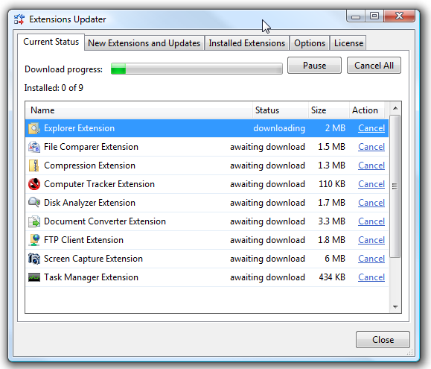Cancel the Document Converter Extension download
The width and height of the screenshot is (431, 369).
pyautogui.click(x=371, y=221)
